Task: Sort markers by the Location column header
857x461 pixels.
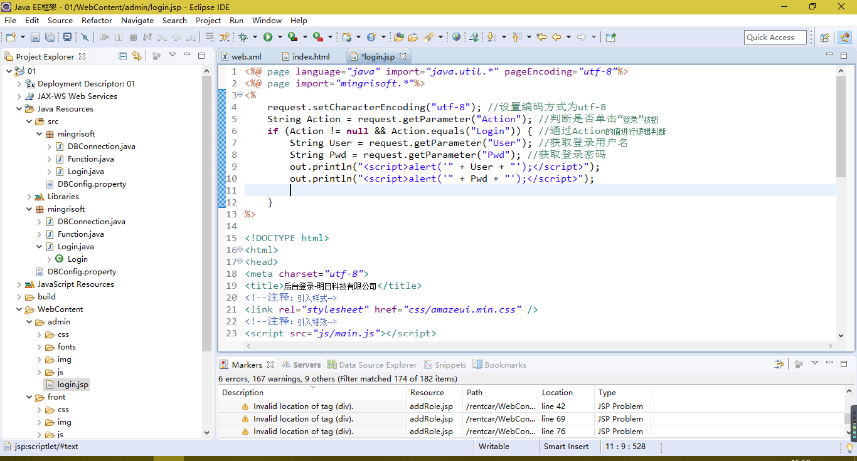Action: pos(566,393)
